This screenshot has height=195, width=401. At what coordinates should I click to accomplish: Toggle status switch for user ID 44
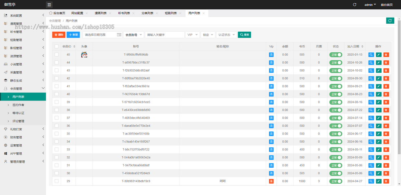point(336,63)
